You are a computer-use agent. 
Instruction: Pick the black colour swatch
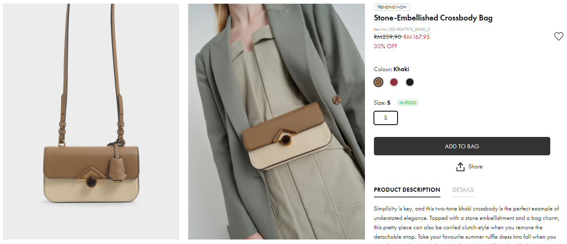point(410,82)
